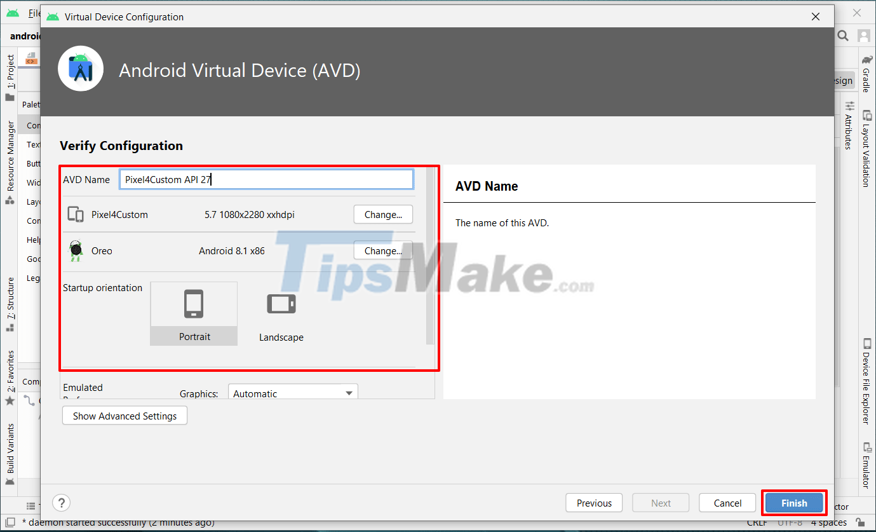
Task: Select Landscape startup orientation
Action: click(281, 313)
